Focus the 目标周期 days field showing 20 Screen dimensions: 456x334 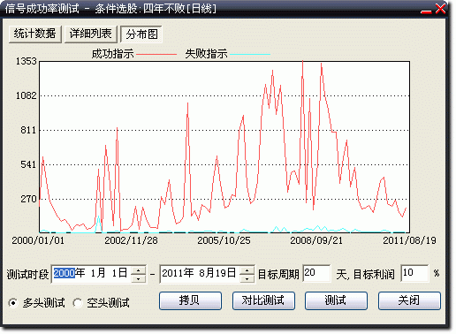tap(316, 273)
